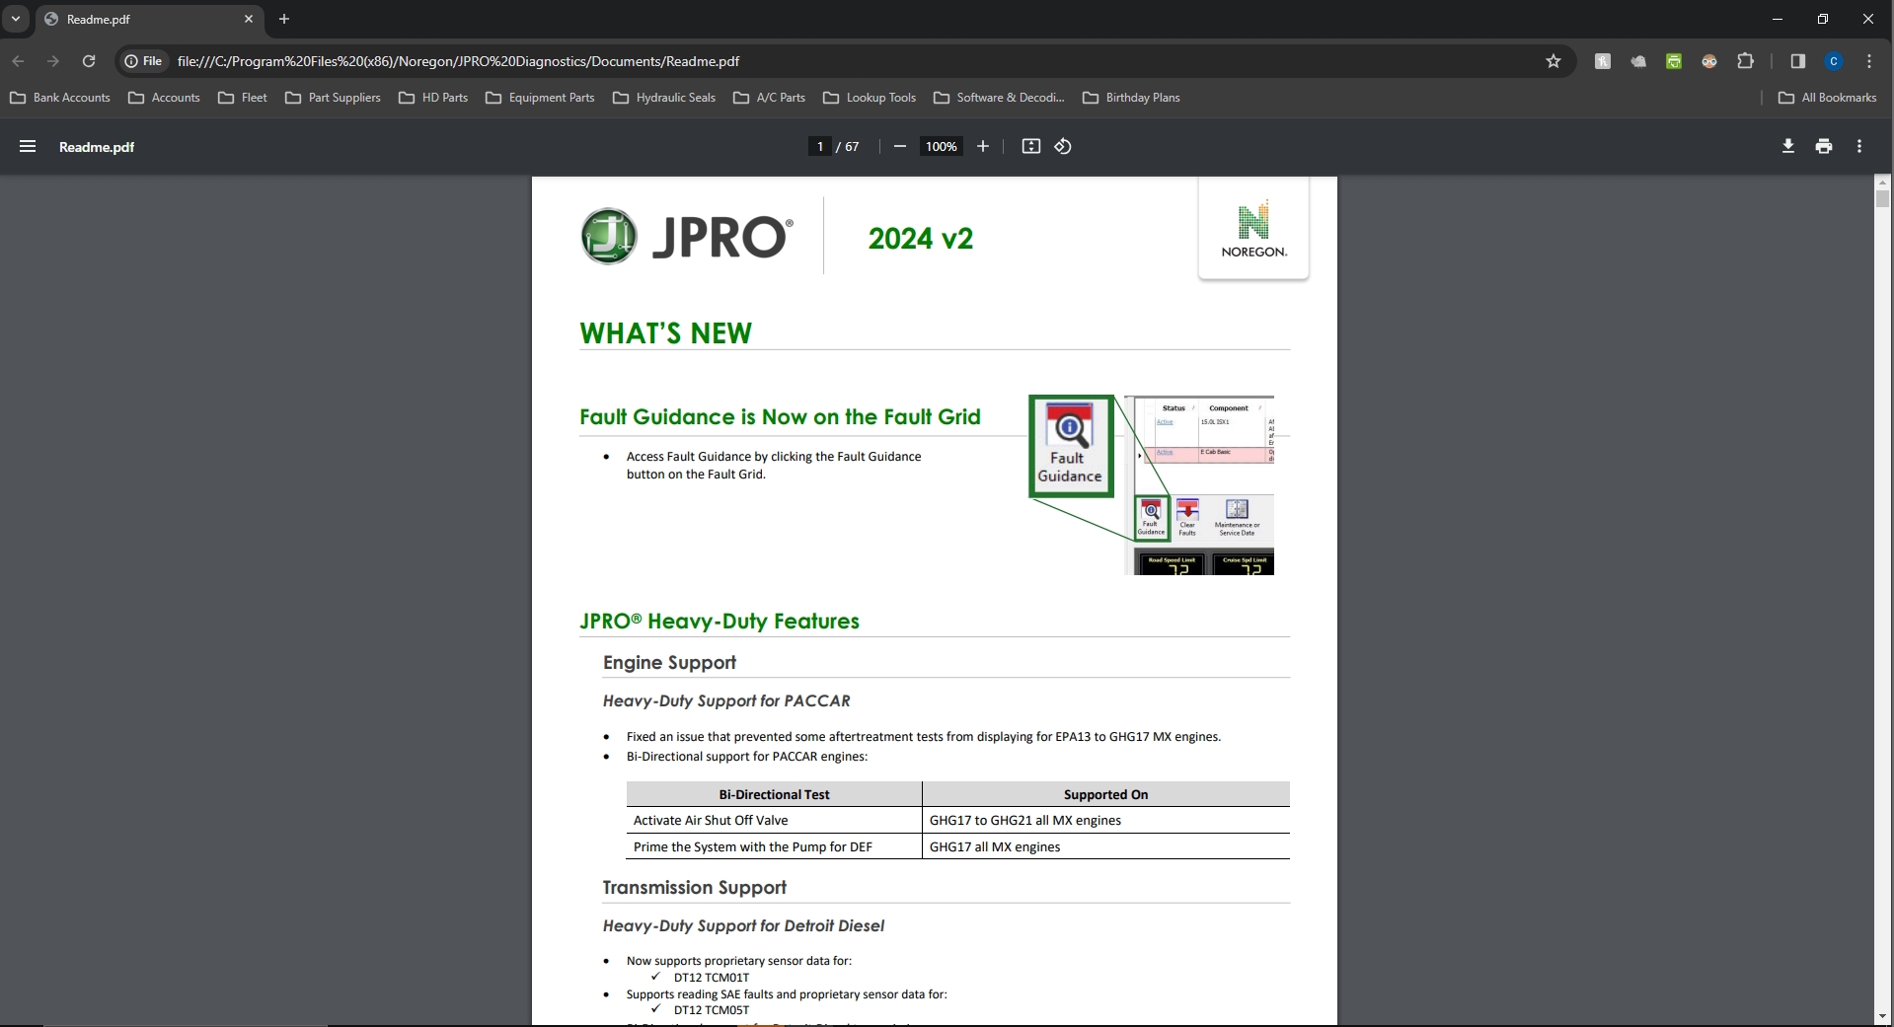Open All Bookmarks
The image size is (1894, 1027).
(x=1827, y=98)
